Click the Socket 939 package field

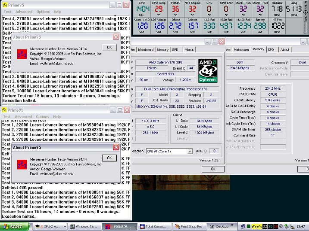[165, 74]
